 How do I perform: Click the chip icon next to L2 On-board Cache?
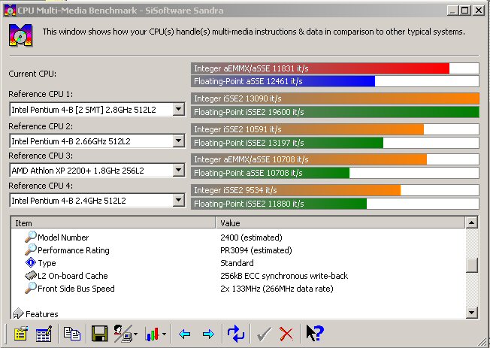(x=31, y=275)
